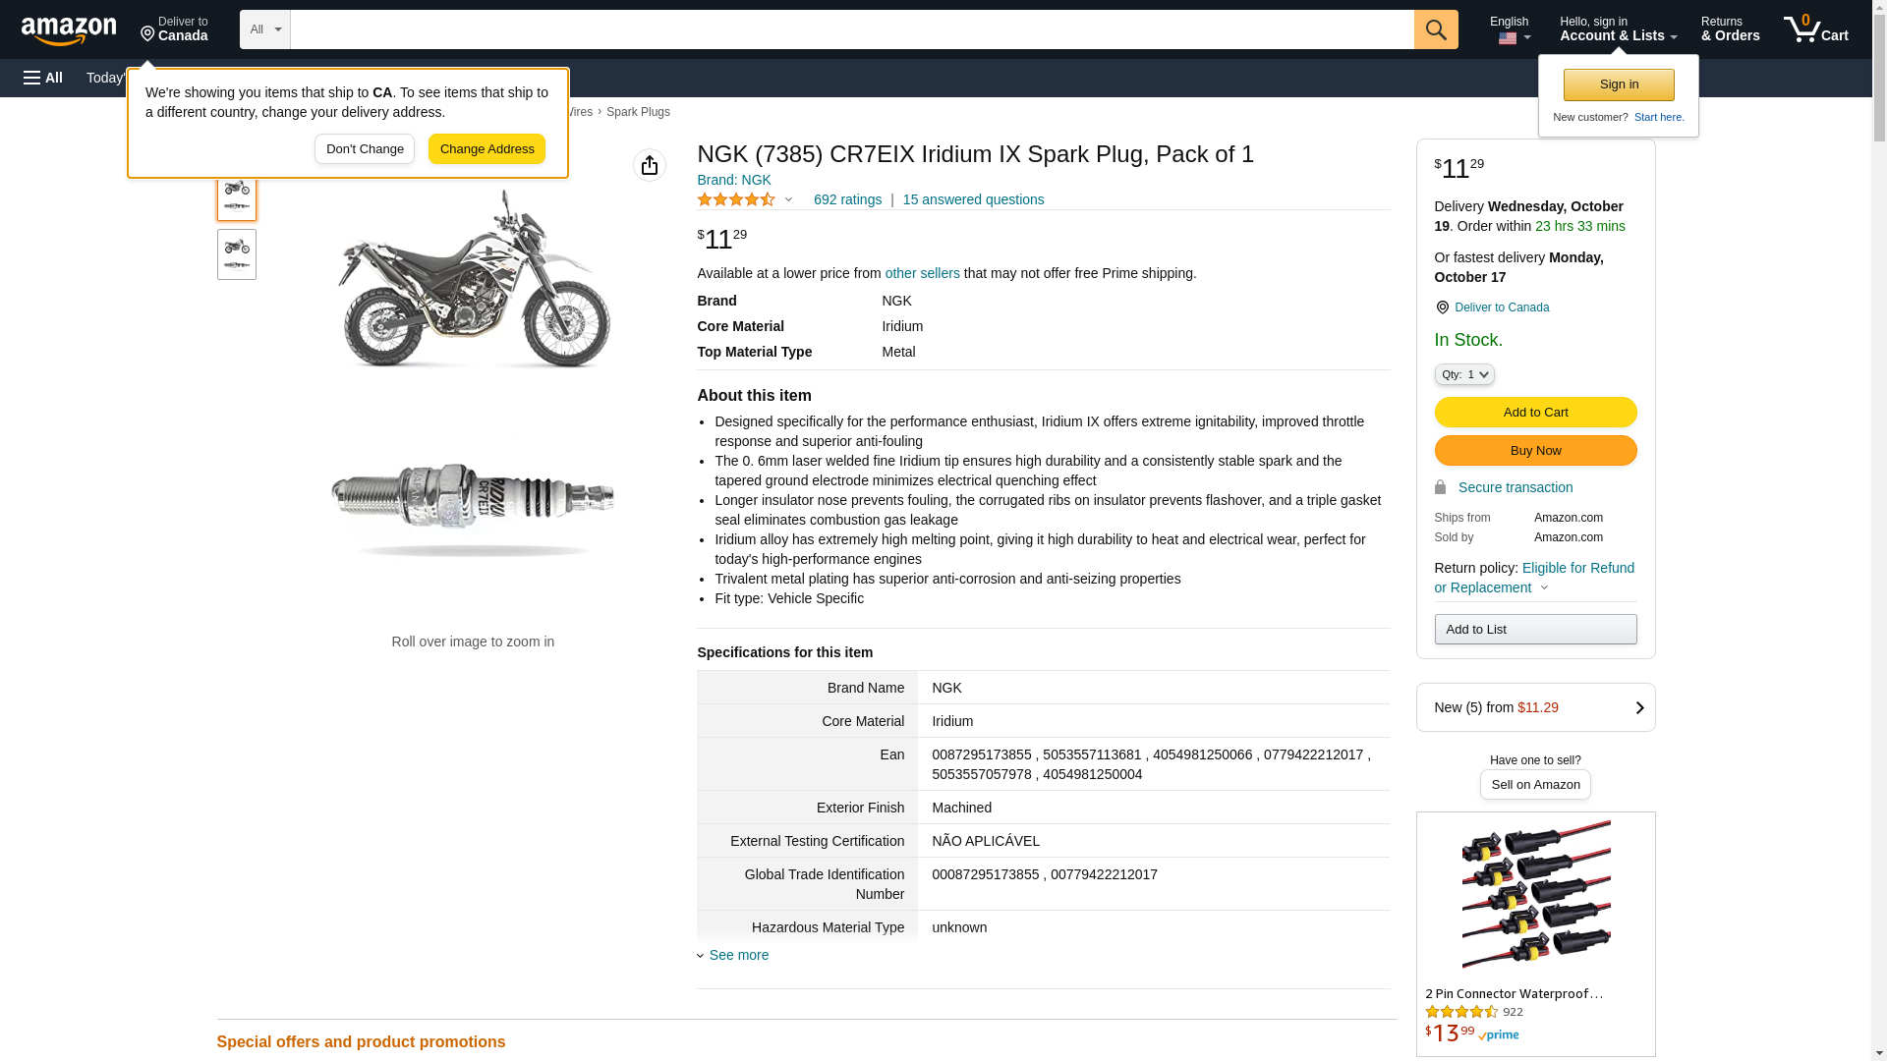The height and width of the screenshot is (1061, 1887).
Task: Click the US flag language icon
Action: 1508,38
